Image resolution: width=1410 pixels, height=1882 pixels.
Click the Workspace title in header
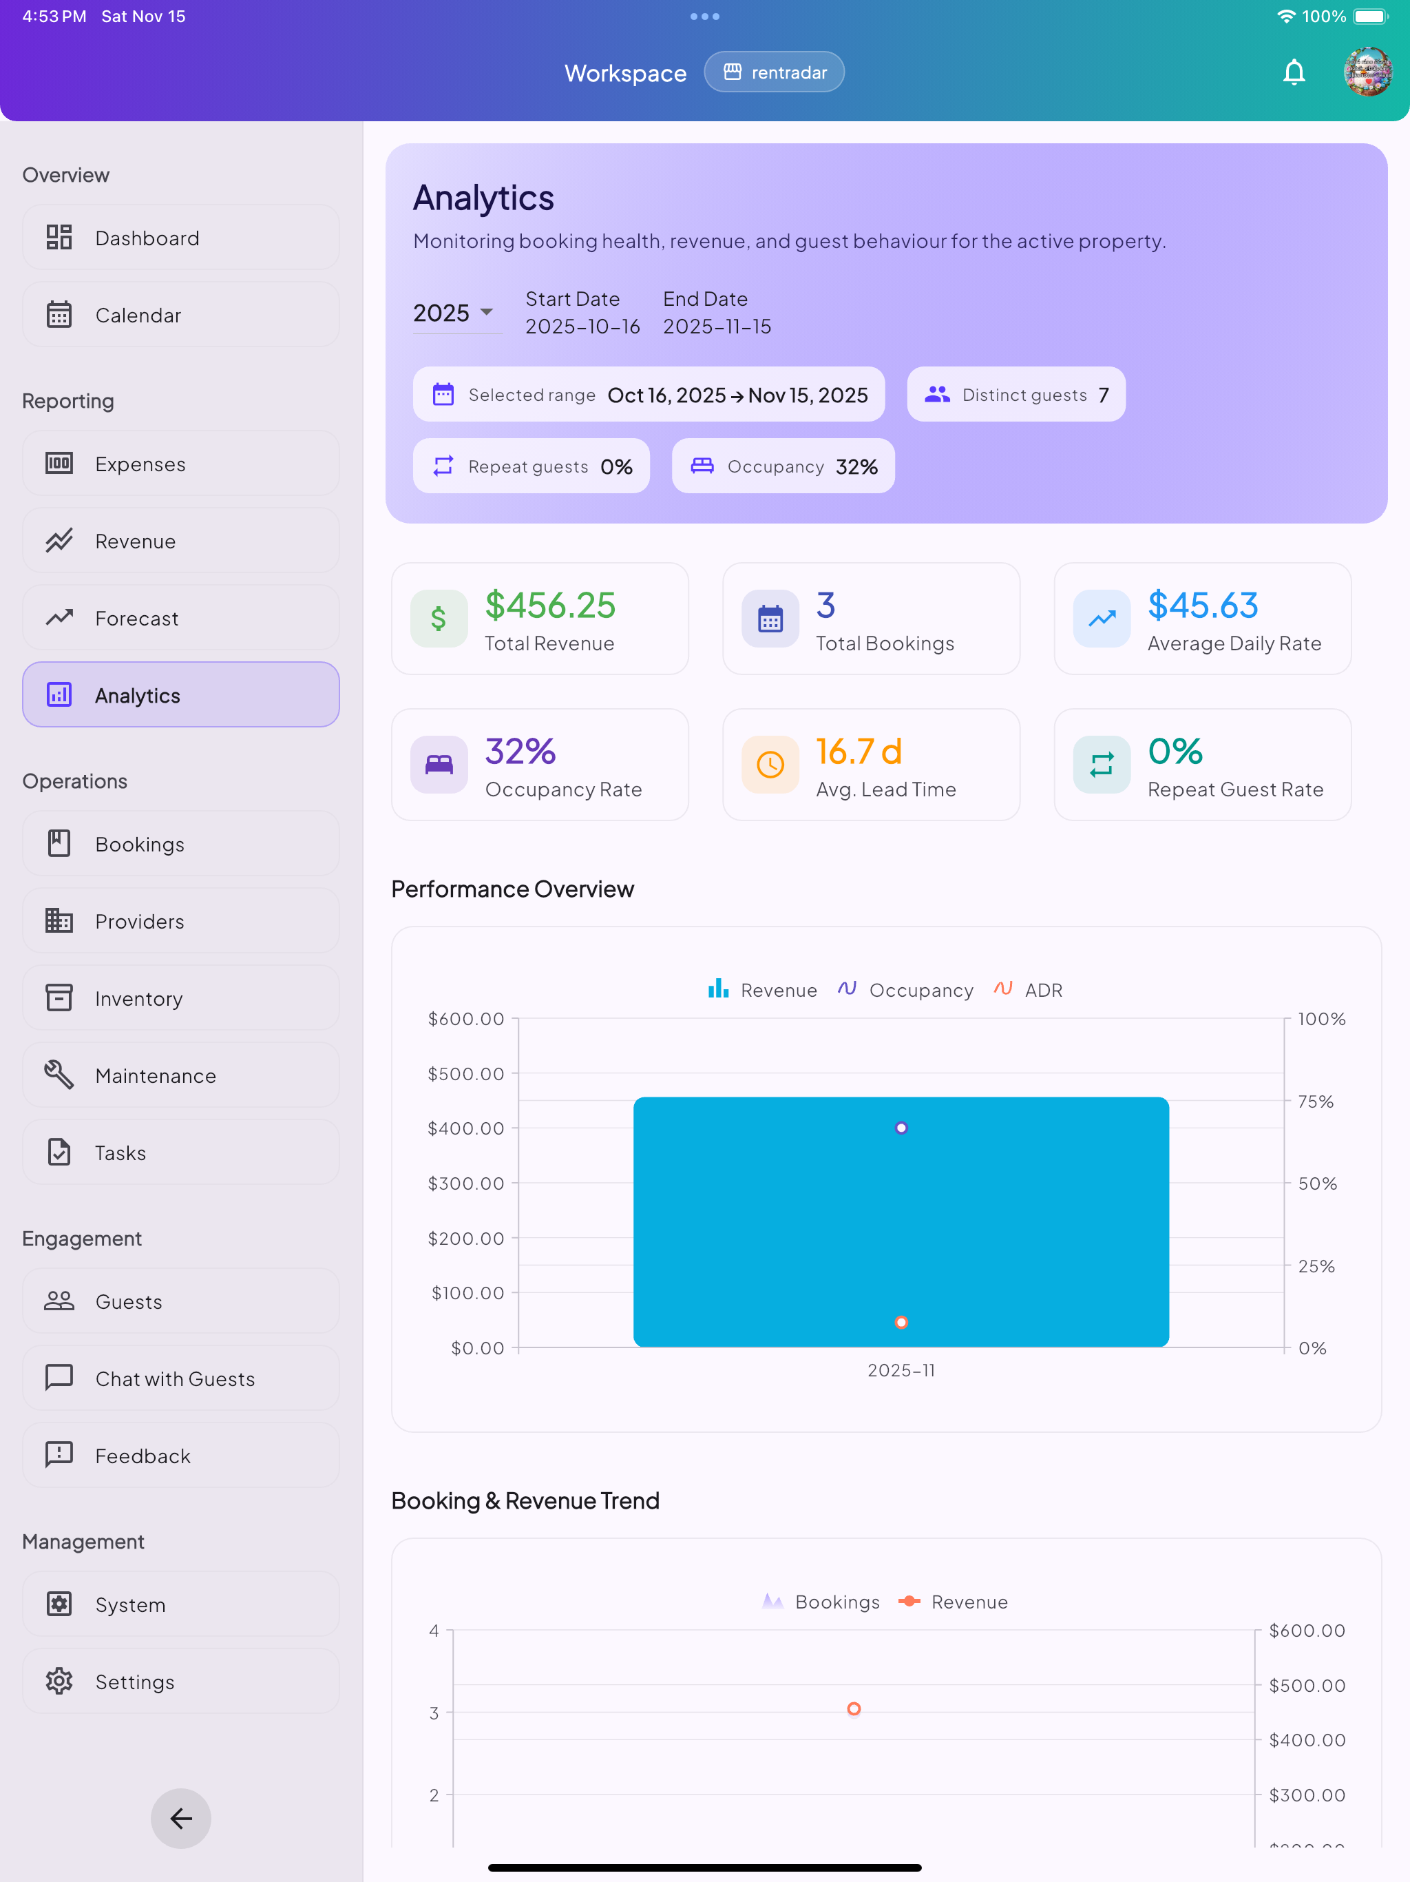625,73
